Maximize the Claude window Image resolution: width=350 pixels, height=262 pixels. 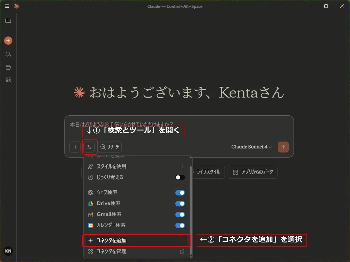click(326, 6)
